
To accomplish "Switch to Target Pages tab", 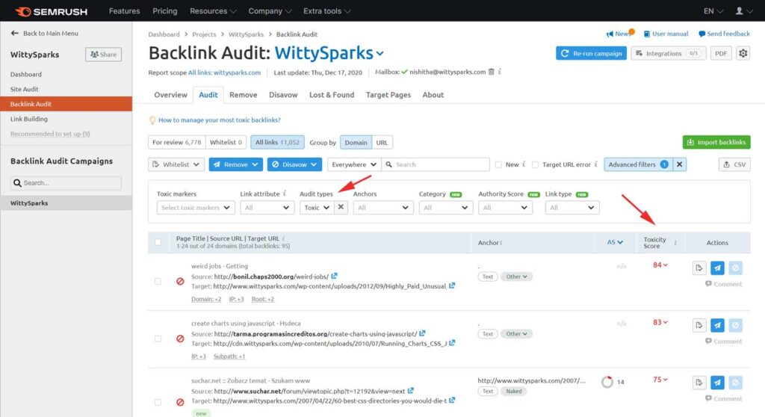I will pos(388,95).
